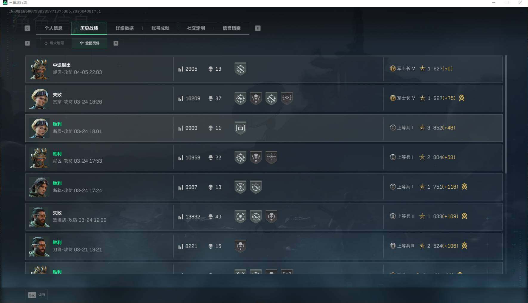Click the skull badge in the 8221 score row

pyautogui.click(x=240, y=246)
